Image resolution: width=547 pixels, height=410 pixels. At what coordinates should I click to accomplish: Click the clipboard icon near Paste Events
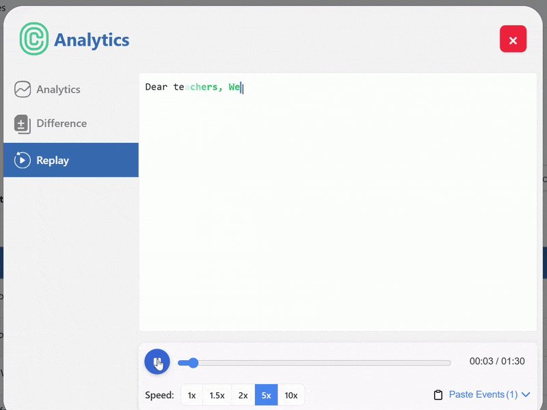click(x=438, y=395)
